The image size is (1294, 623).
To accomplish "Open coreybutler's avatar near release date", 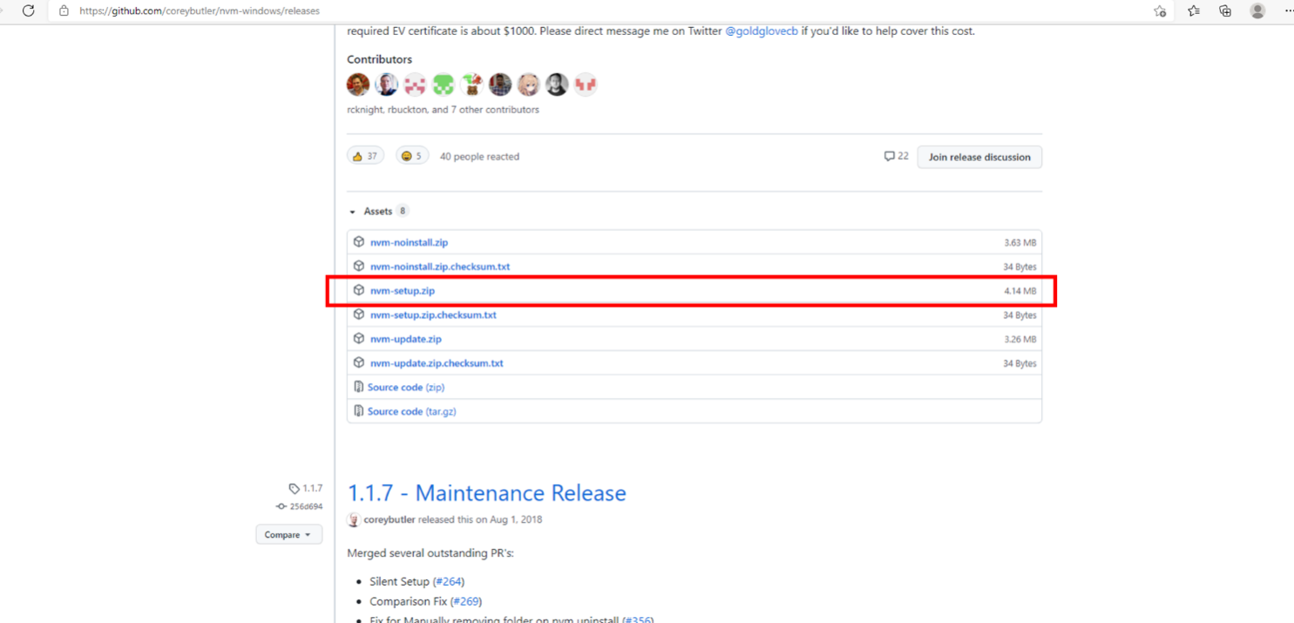I will [354, 520].
